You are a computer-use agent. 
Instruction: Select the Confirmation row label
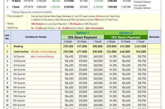[21, 52]
